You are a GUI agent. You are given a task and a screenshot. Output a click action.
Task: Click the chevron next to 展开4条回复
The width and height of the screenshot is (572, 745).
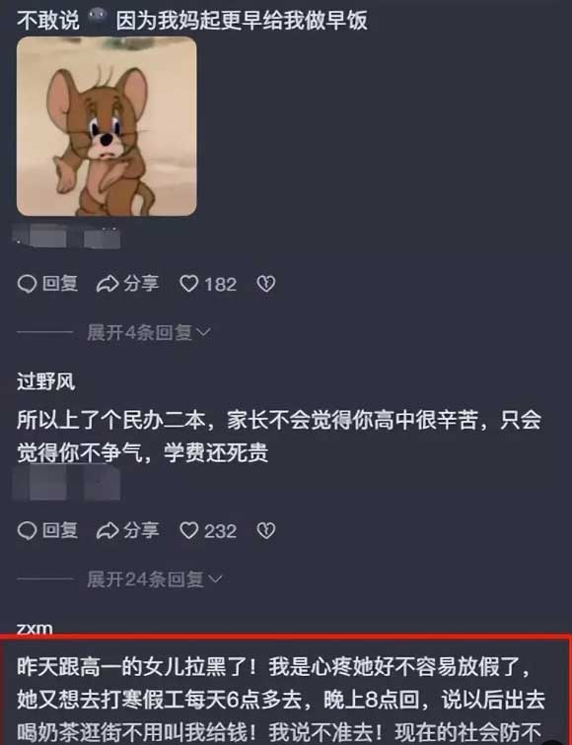tap(203, 333)
